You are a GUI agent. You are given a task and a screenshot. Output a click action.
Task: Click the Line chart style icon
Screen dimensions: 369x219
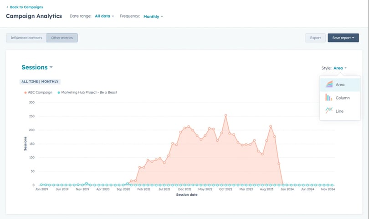(329, 111)
